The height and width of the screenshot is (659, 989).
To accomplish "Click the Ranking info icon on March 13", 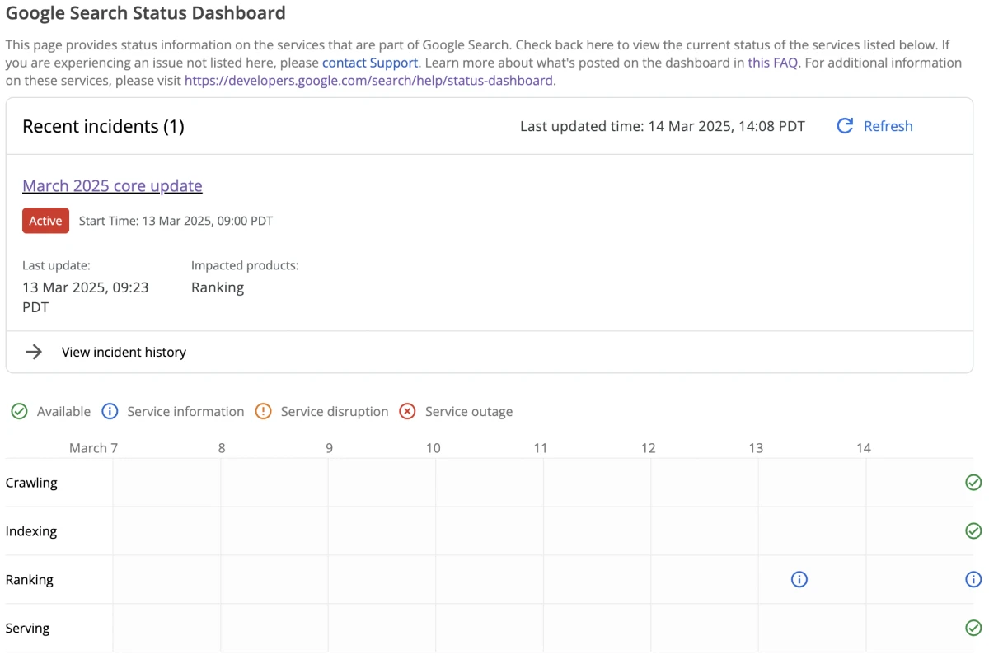I will pyautogui.click(x=799, y=580).
